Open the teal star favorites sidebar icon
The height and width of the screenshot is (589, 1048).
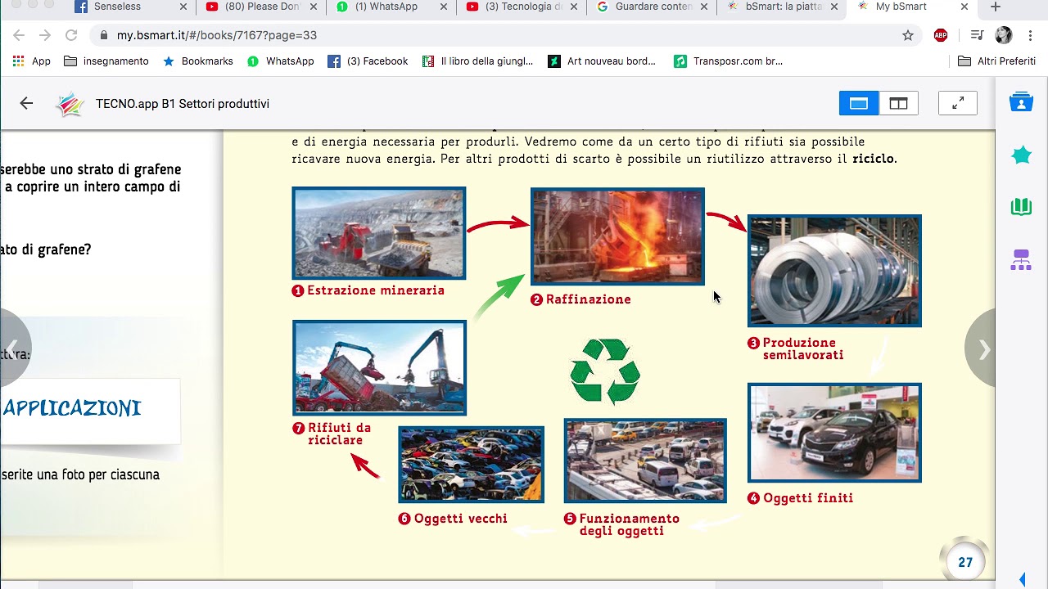click(x=1021, y=155)
